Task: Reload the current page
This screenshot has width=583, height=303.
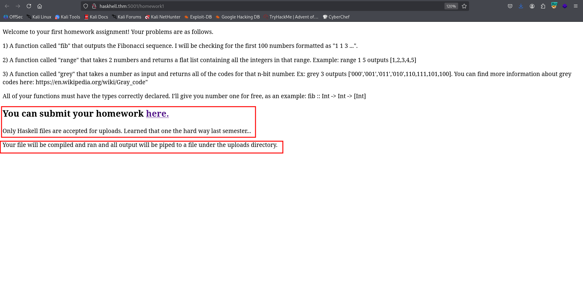Action: [29, 6]
